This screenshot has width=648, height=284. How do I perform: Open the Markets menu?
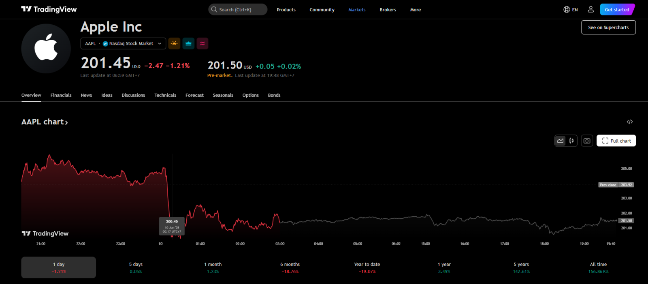tap(357, 10)
